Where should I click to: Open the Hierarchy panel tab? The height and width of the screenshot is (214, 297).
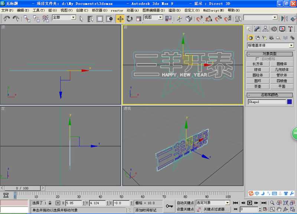coord(265,29)
